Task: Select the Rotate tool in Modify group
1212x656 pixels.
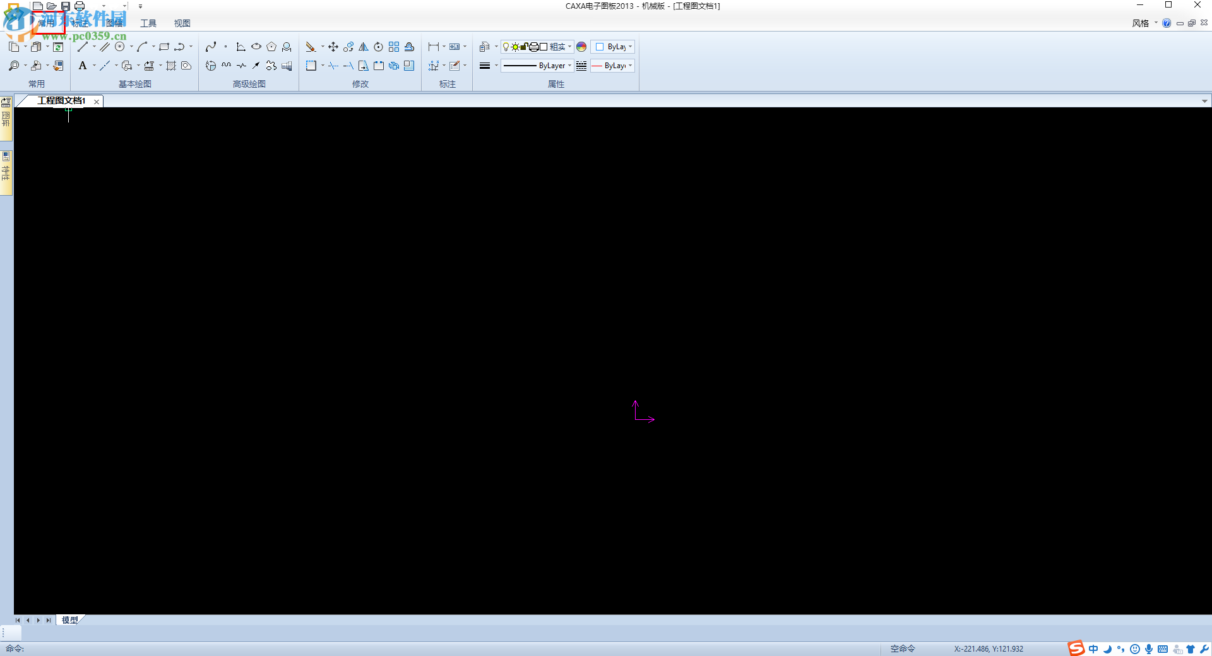Action: tap(379, 47)
